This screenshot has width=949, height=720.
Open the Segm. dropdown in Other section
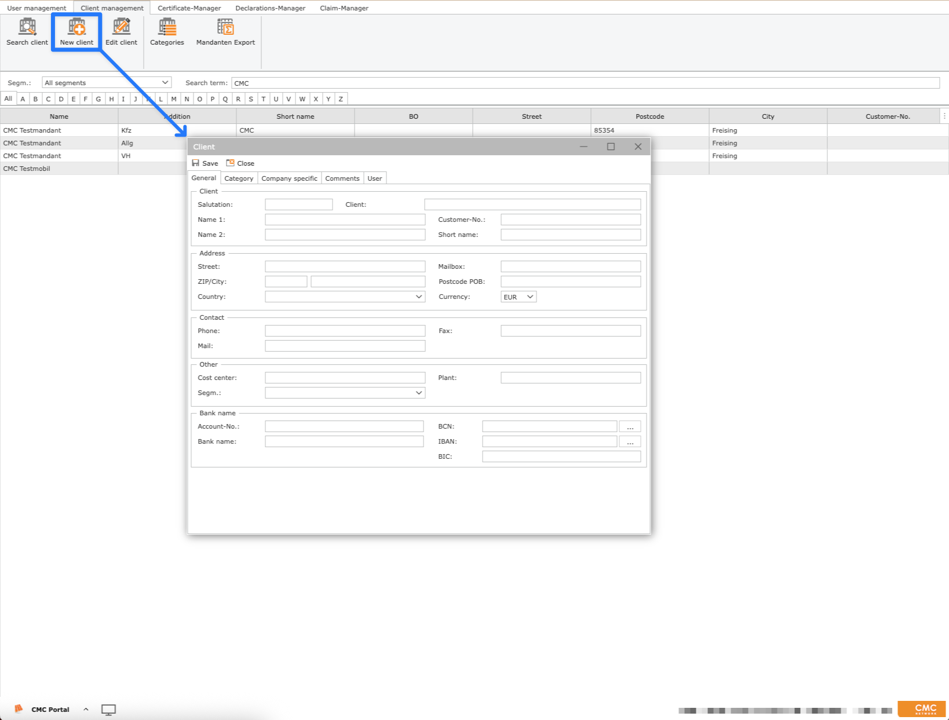click(418, 393)
